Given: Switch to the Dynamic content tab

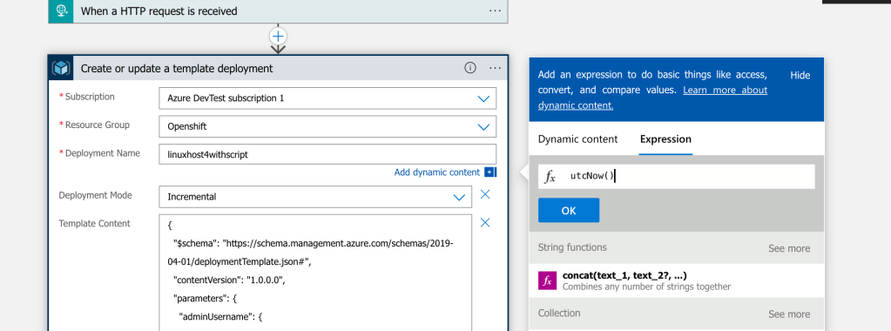Looking at the screenshot, I should click(578, 138).
